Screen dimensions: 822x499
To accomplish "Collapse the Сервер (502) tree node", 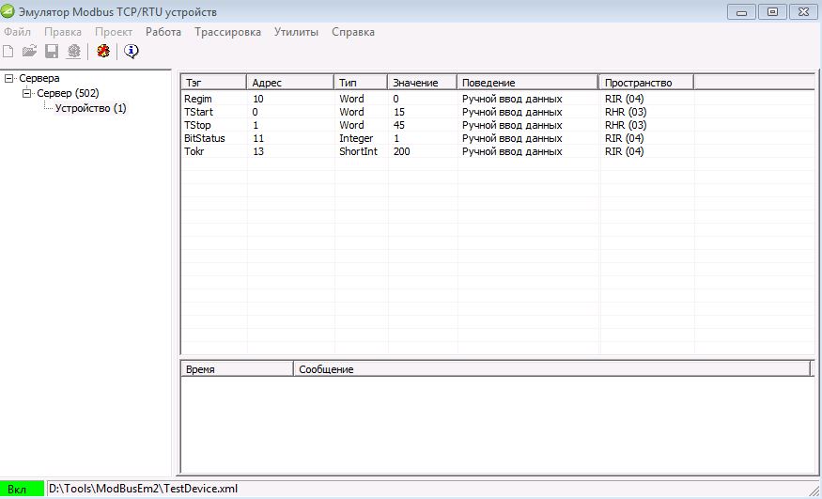I will (x=27, y=93).
